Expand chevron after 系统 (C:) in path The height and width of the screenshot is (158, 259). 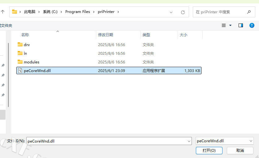61,12
